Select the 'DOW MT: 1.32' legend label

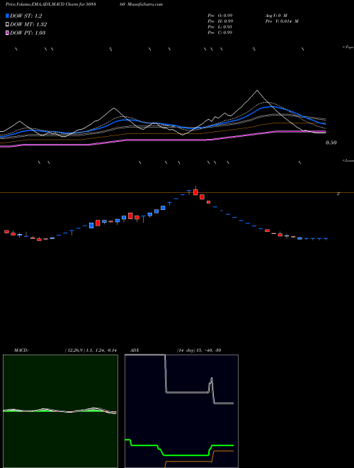[x=28, y=25]
